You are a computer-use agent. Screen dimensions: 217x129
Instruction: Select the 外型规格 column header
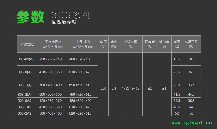[x=83, y=44]
